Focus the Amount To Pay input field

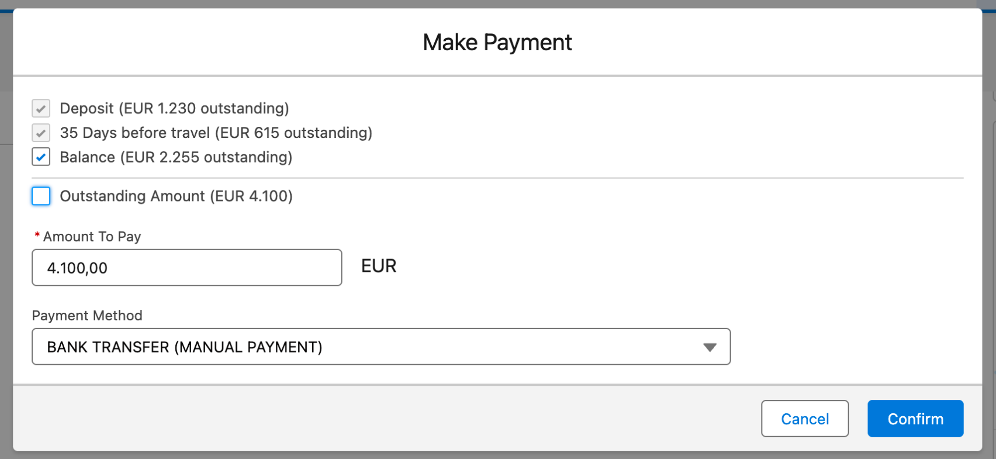click(x=187, y=268)
